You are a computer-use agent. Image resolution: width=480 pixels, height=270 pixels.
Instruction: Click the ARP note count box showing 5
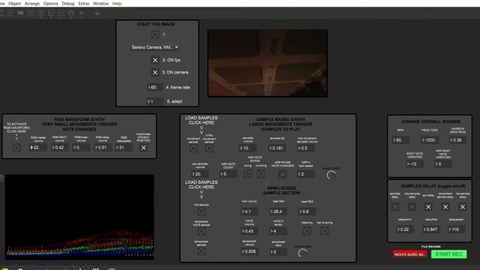click(x=228, y=174)
